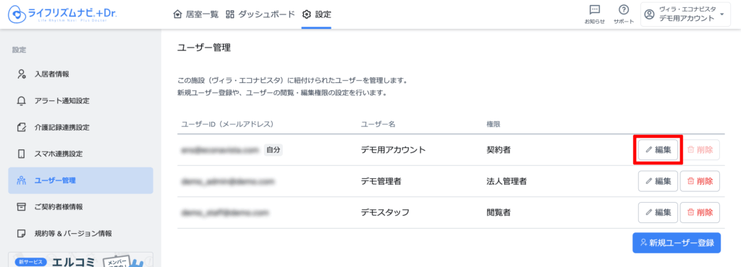Click the 介護記録連携設定 document icon
The width and height of the screenshot is (741, 267).
(21, 127)
